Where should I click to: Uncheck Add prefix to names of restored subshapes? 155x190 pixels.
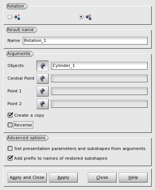tap(10, 158)
